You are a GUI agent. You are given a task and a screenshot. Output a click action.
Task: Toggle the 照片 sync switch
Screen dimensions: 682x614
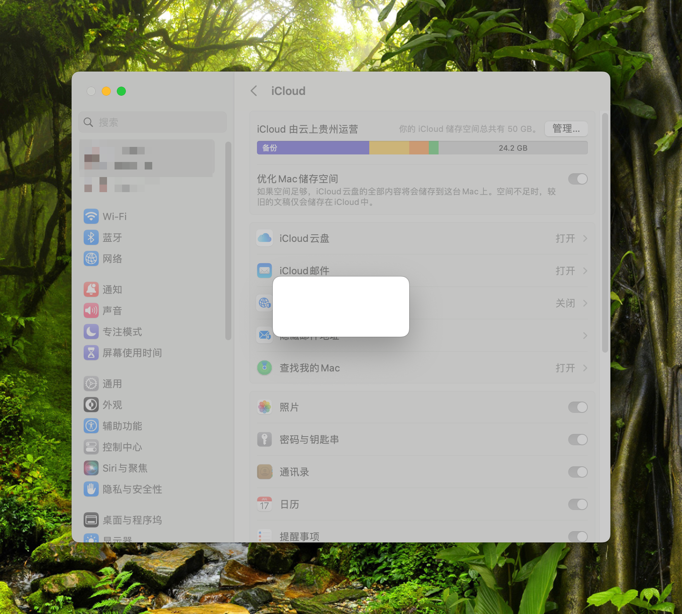(578, 407)
